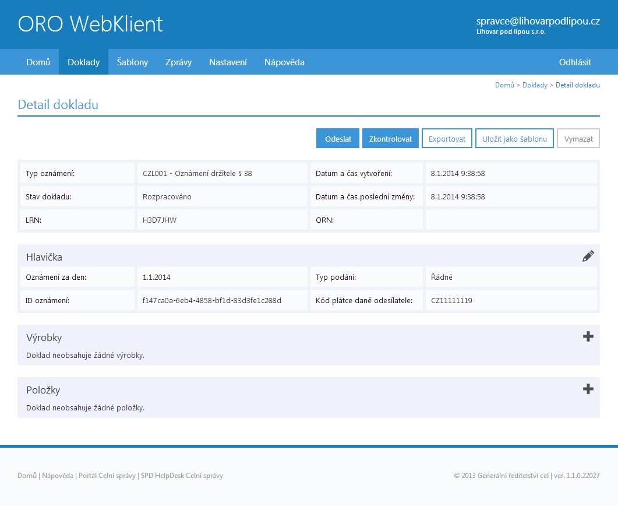The height and width of the screenshot is (506, 618).
Task: Click tax payer code CZ11111119
Action: pyautogui.click(x=451, y=301)
